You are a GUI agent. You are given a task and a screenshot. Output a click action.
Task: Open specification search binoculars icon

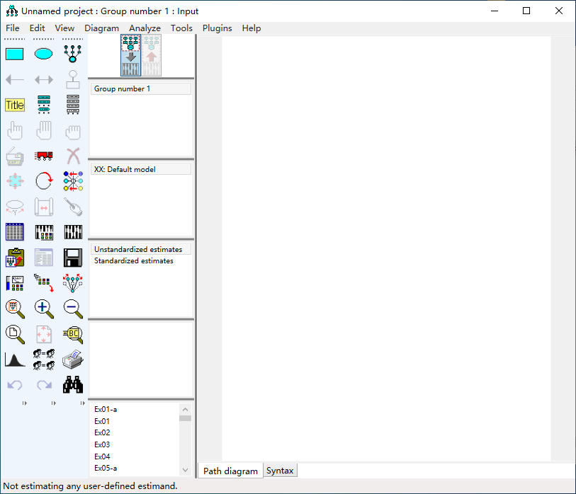(73, 384)
